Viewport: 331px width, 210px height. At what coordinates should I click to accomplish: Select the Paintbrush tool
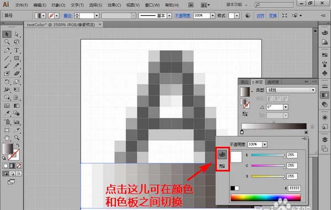(x=7, y=65)
